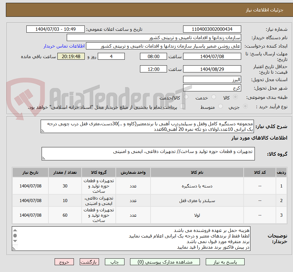Image resolution: width=293 pixels, height=272 pixels.
Task: Click the resize handle of شرح کلی نیاز box
Action: 43,131
